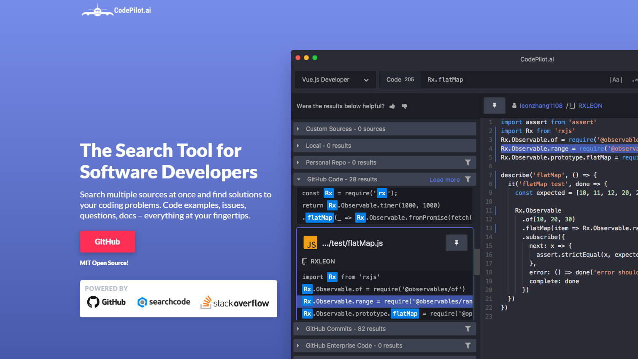Viewport: 638px width, 359px height.
Task: Click the JS file type icon
Action: click(x=311, y=243)
